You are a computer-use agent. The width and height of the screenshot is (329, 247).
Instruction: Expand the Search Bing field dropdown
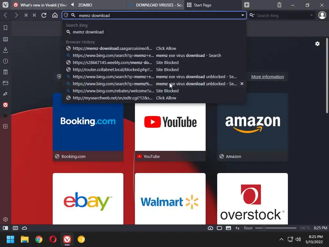point(311,15)
